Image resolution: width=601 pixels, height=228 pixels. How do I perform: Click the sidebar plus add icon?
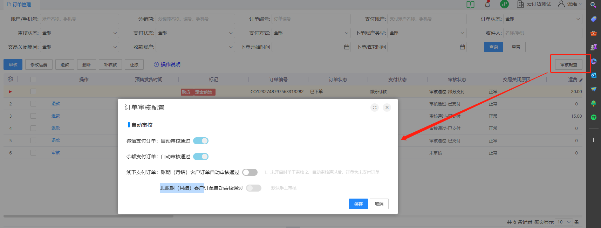pyautogui.click(x=593, y=140)
